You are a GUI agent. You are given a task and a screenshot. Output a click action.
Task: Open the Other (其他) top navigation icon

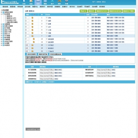click(x=66, y=2)
